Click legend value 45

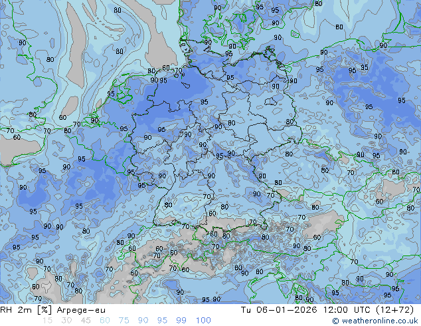pyautogui.click(x=86, y=321)
